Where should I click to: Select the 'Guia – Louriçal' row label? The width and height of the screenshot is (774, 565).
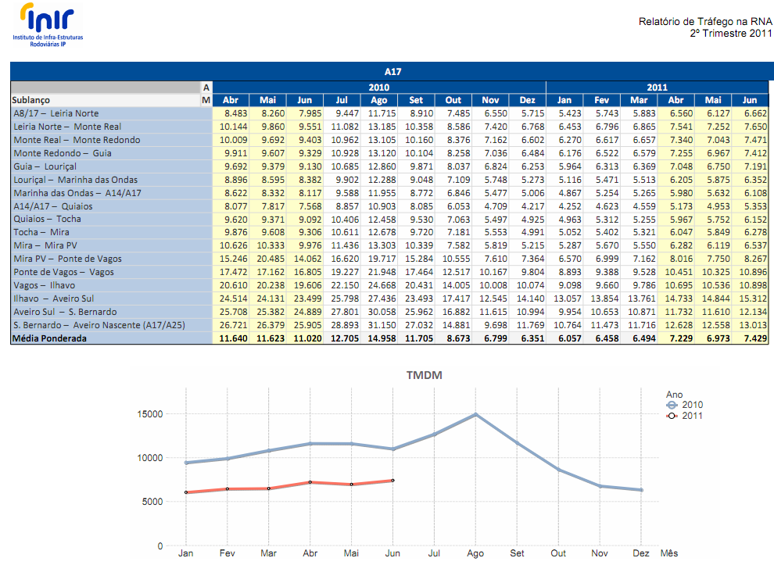pos(45,166)
